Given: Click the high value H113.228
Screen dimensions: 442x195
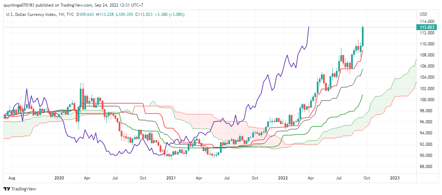Looking at the screenshot, I should pyautogui.click(x=105, y=15).
